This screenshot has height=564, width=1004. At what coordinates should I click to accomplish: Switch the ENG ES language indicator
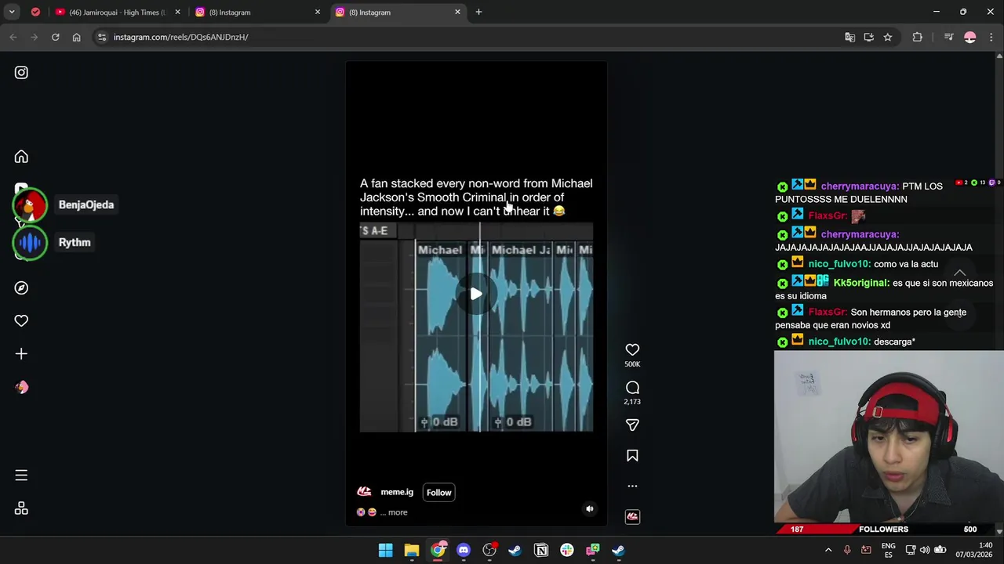click(888, 550)
